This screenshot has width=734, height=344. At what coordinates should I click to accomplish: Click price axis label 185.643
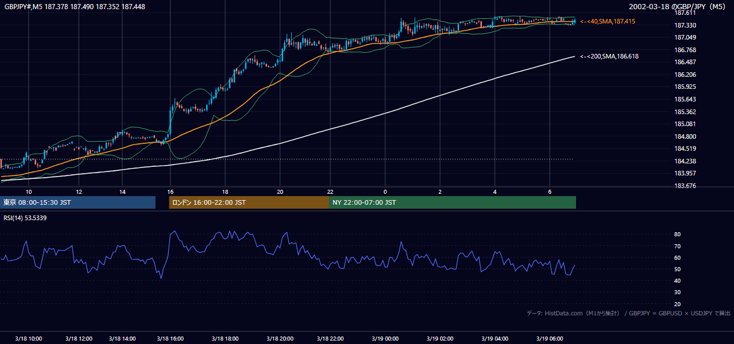(x=685, y=100)
